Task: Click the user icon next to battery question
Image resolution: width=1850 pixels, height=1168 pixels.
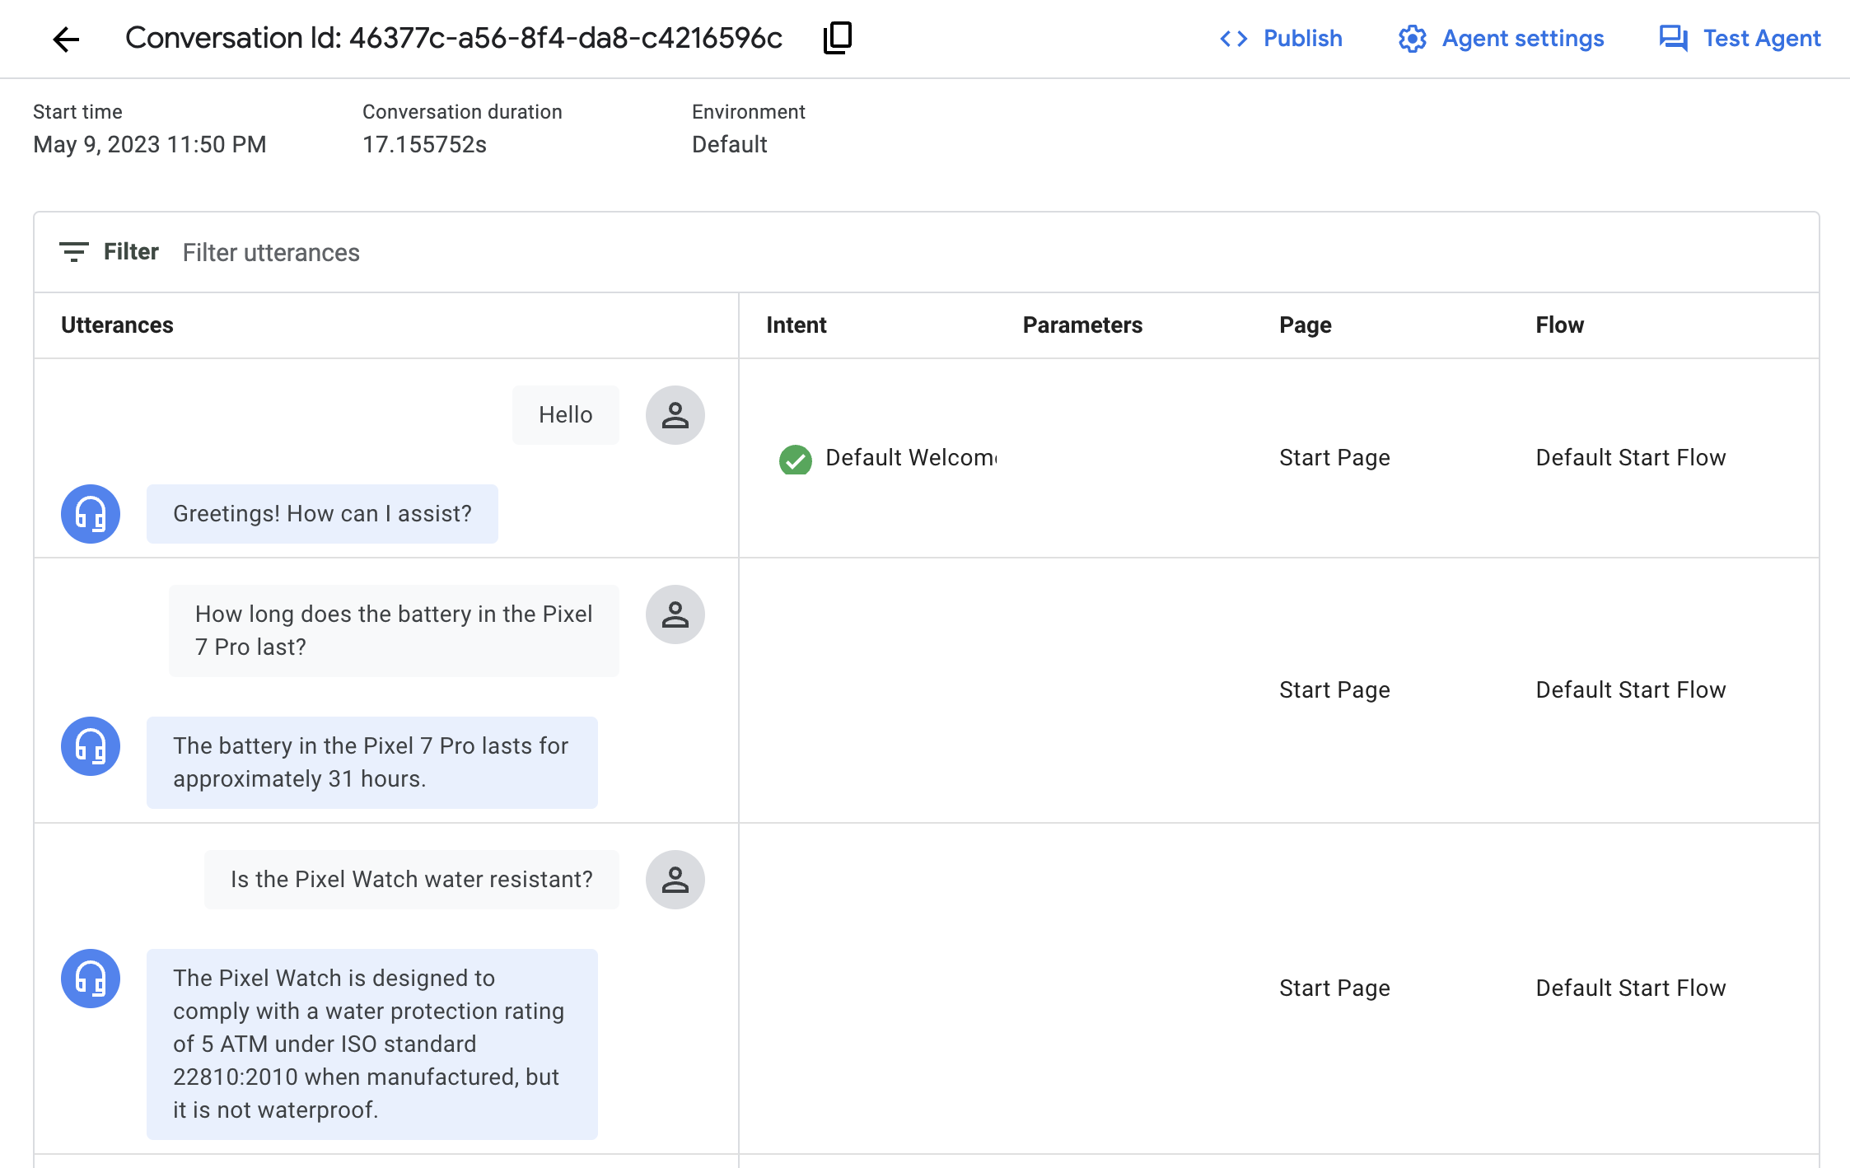Action: tap(674, 615)
